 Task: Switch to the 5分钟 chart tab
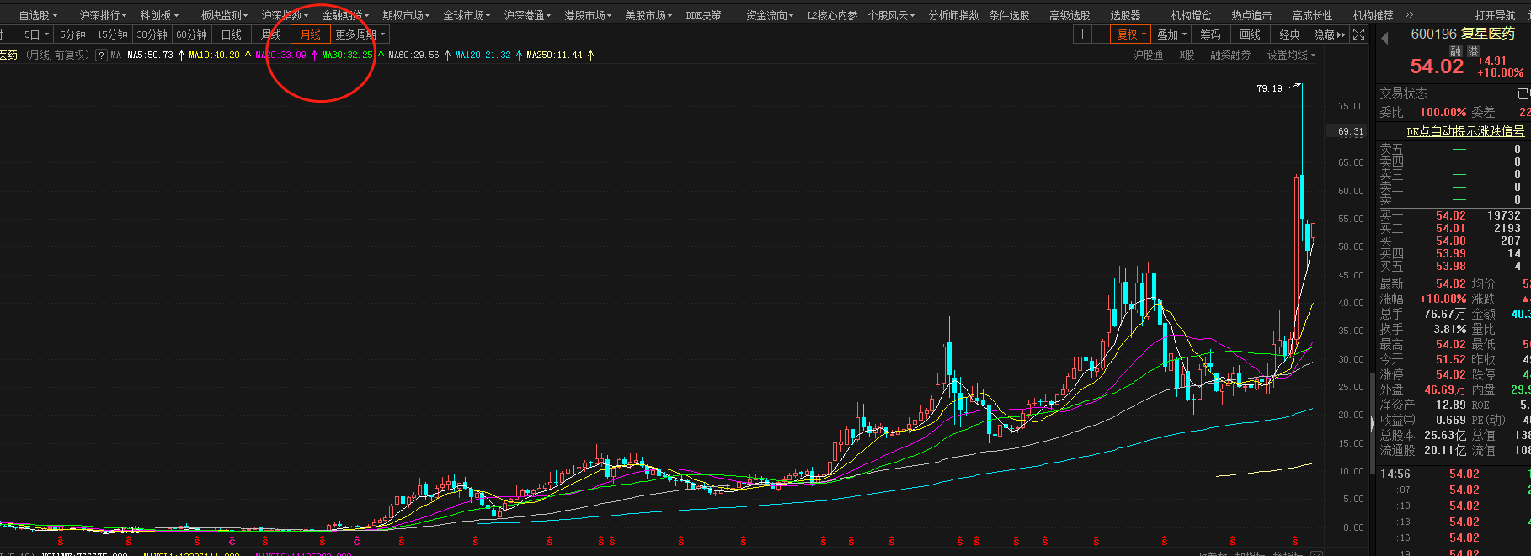point(73,34)
